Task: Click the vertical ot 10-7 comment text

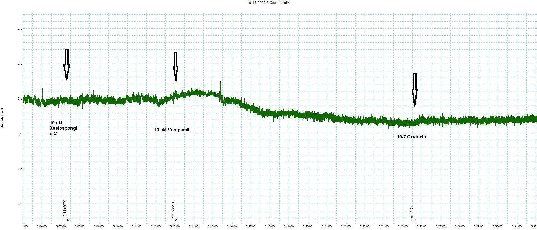Action: point(412,213)
